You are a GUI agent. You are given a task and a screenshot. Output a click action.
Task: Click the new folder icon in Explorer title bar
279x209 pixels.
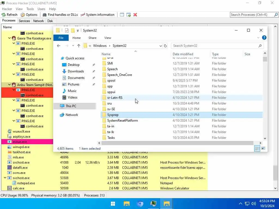pos(73,30)
